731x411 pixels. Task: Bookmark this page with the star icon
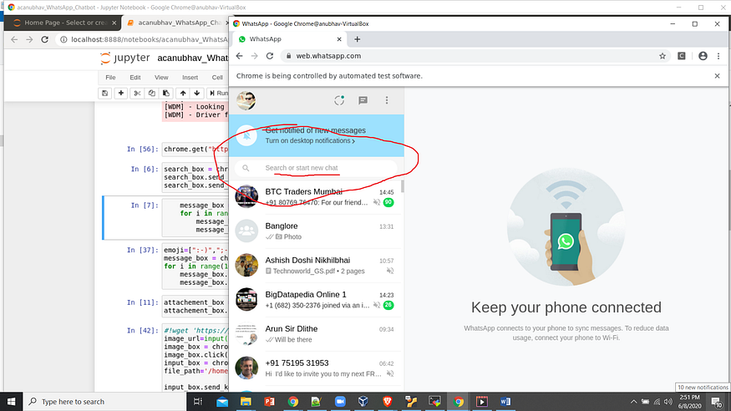(x=662, y=56)
